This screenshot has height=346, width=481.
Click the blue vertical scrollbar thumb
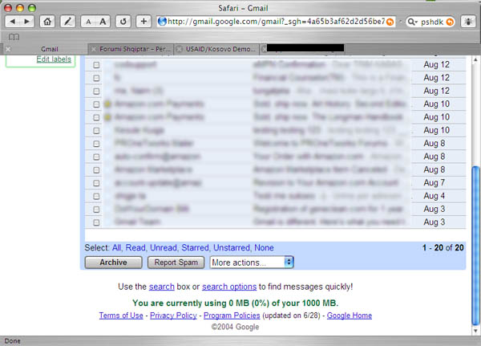pyautogui.click(x=475, y=245)
